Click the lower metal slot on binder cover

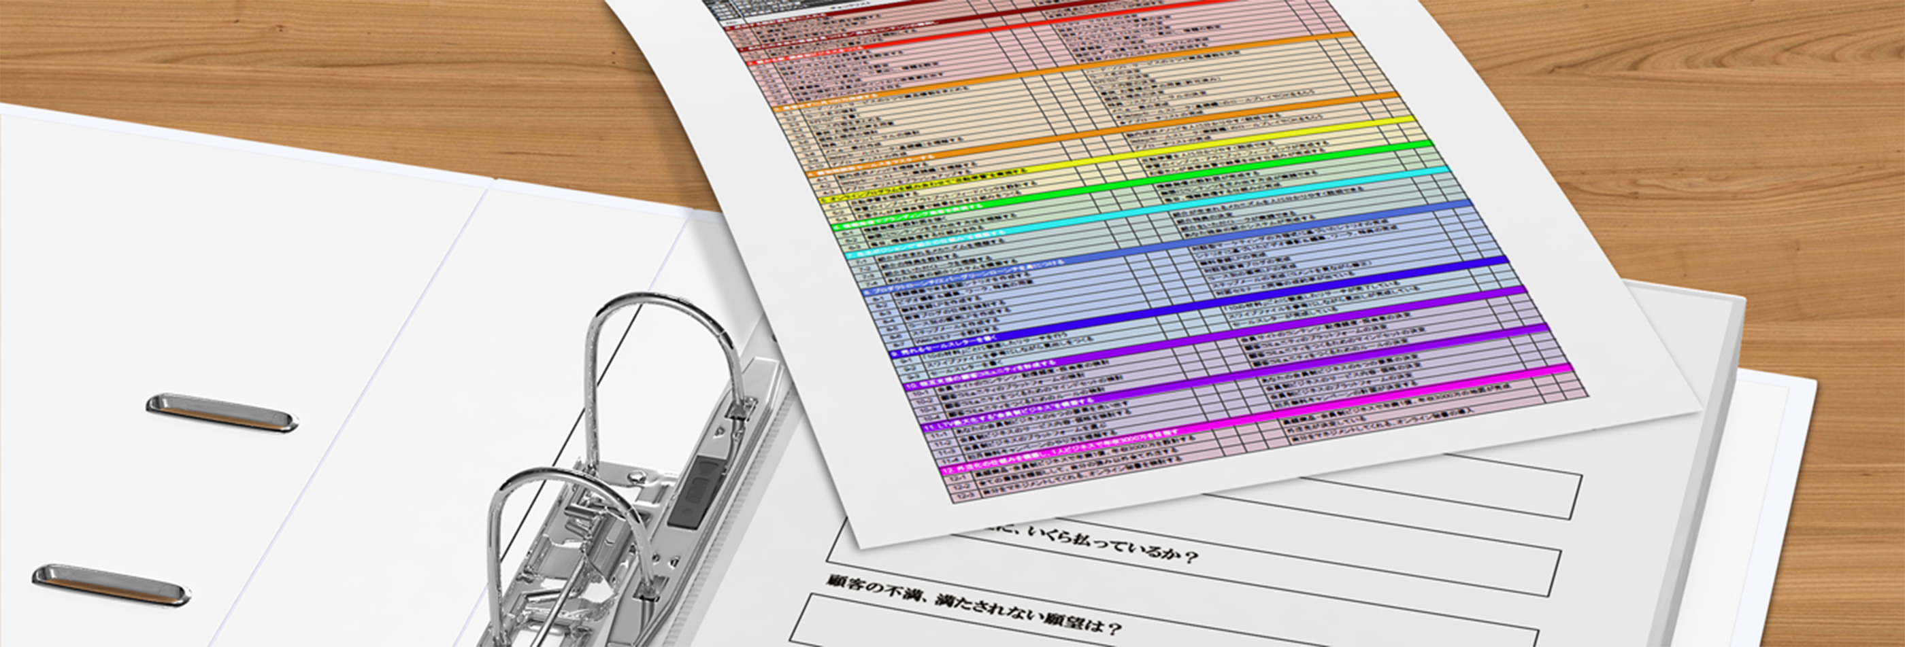[111, 585]
